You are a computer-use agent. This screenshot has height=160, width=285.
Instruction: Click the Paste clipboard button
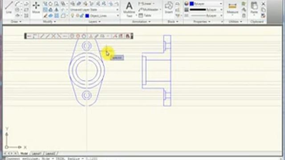[254, 8]
